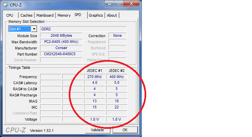Image resolution: width=252 pixels, height=137 pixels.
Task: Minimize the CPU-Z window
Action: point(109,4)
